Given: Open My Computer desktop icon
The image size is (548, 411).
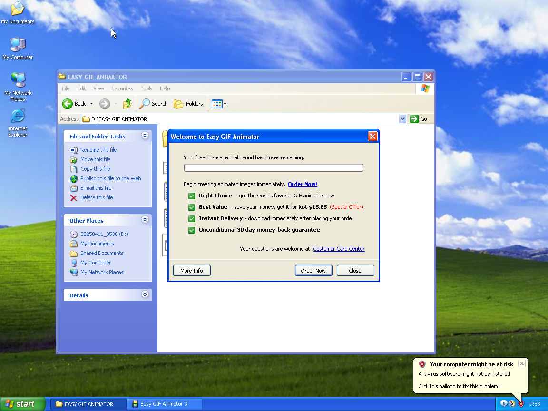Looking at the screenshot, I should (x=18, y=48).
